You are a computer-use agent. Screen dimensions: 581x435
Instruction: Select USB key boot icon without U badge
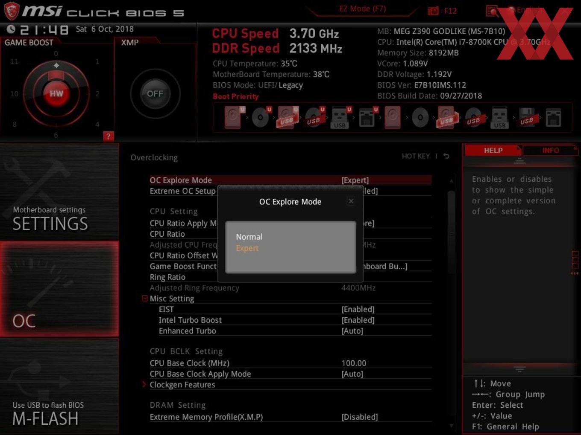pyautogui.click(x=500, y=117)
